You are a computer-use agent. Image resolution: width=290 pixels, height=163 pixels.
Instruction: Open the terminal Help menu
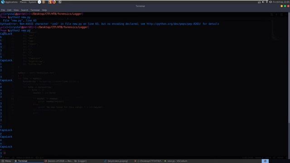pos(44,10)
